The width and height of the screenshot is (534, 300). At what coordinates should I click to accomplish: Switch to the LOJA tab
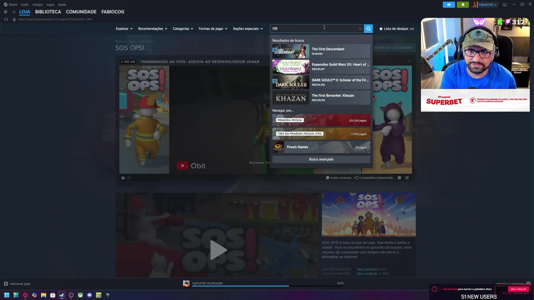(25, 12)
